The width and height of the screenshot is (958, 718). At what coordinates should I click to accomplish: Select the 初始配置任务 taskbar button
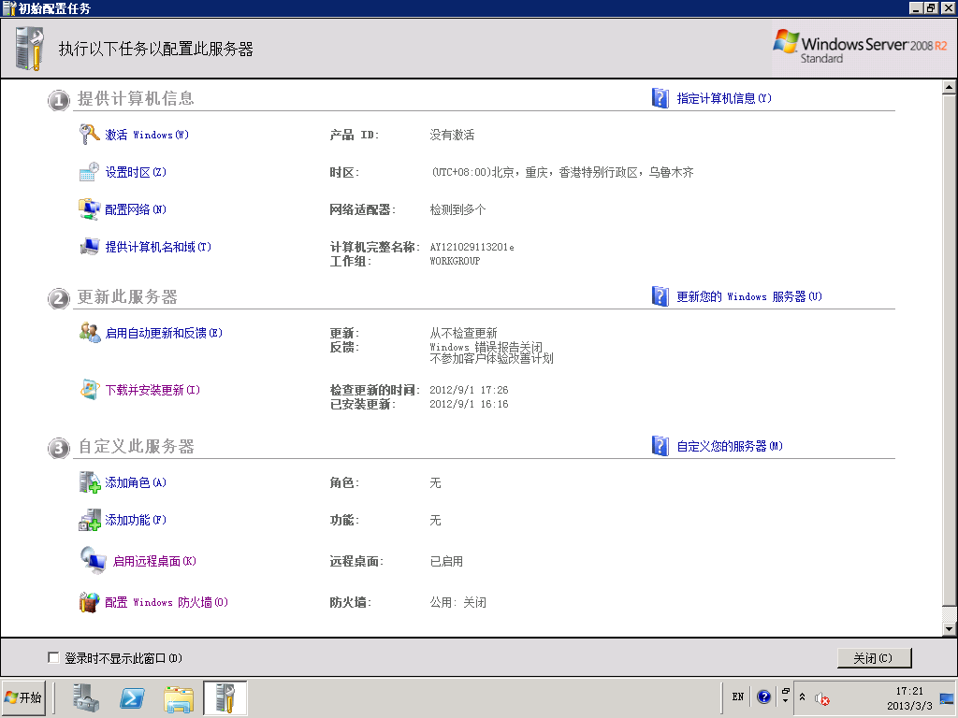point(225,697)
